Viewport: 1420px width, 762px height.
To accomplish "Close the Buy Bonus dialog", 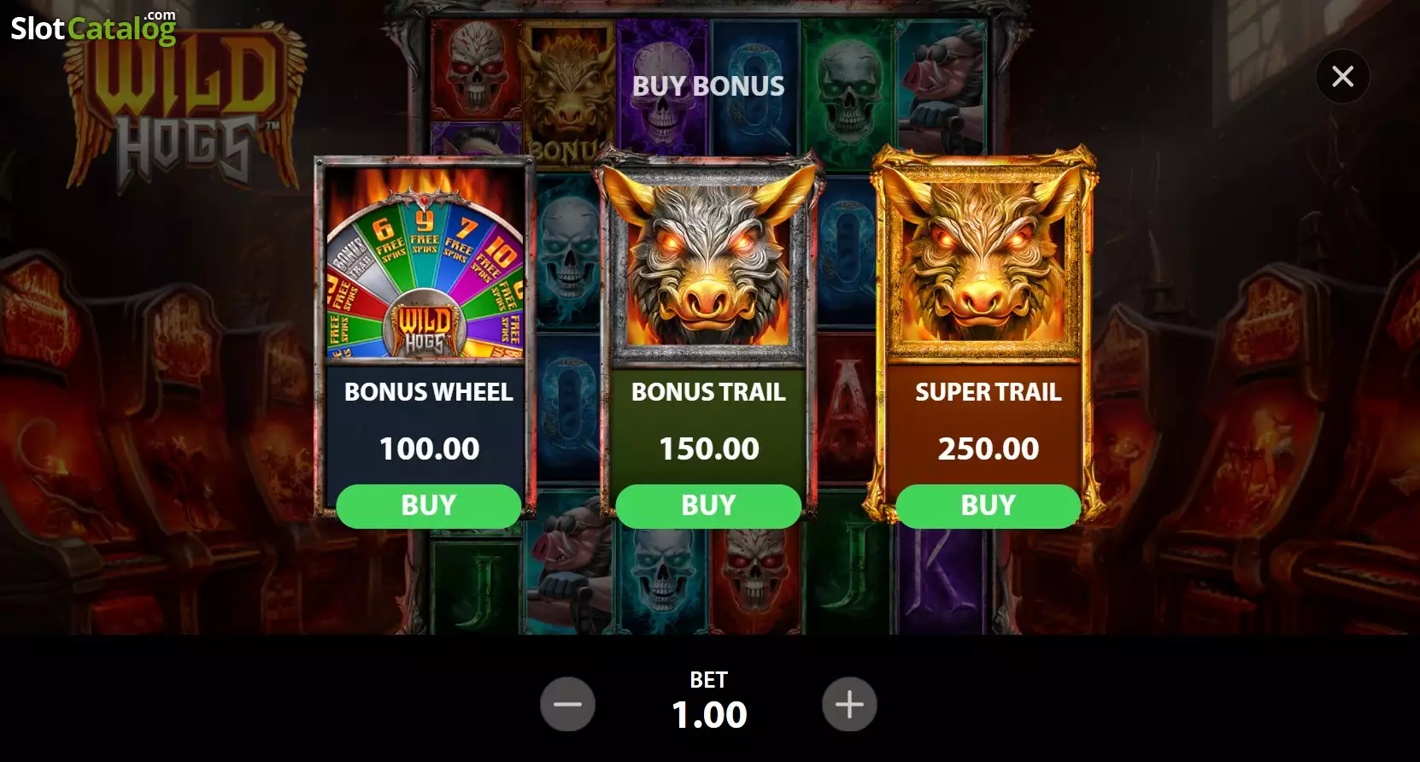I will coord(1342,77).
